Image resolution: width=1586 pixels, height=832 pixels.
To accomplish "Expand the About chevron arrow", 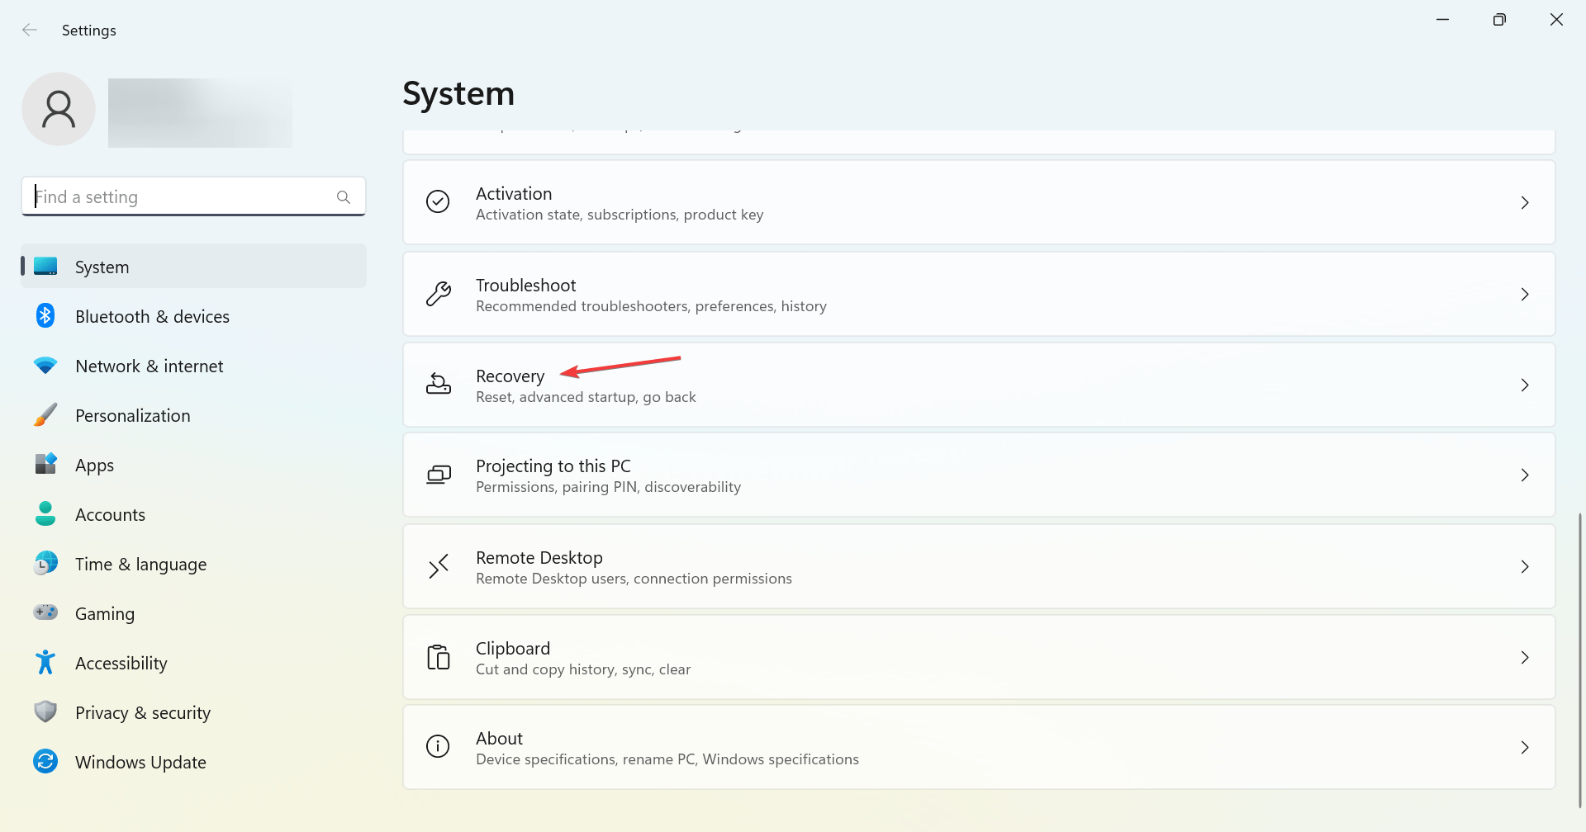I will tap(1525, 747).
